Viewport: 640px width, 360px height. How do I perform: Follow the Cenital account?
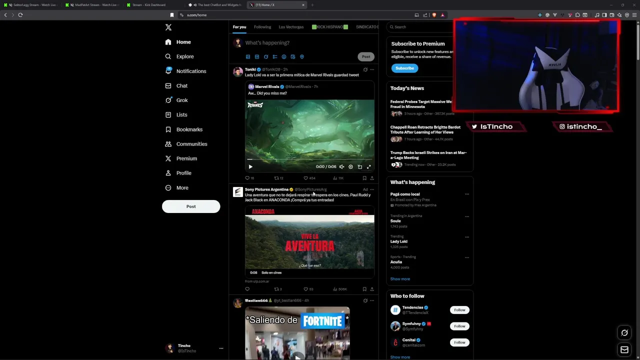point(459,342)
